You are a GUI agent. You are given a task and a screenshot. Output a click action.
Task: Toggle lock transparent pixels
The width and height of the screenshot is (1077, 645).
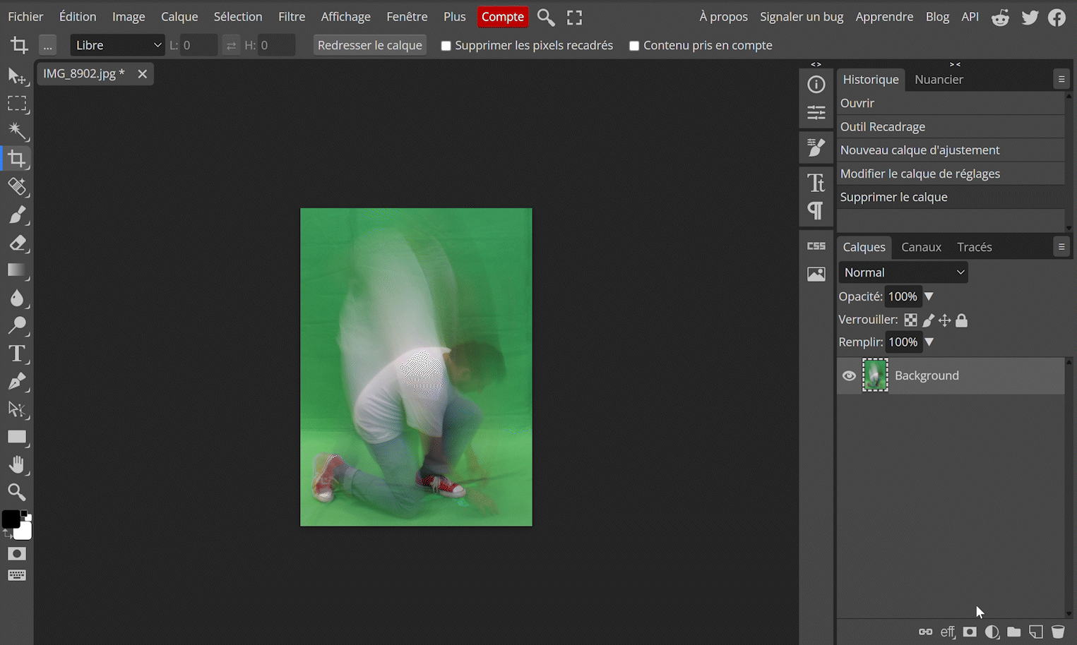(x=911, y=320)
